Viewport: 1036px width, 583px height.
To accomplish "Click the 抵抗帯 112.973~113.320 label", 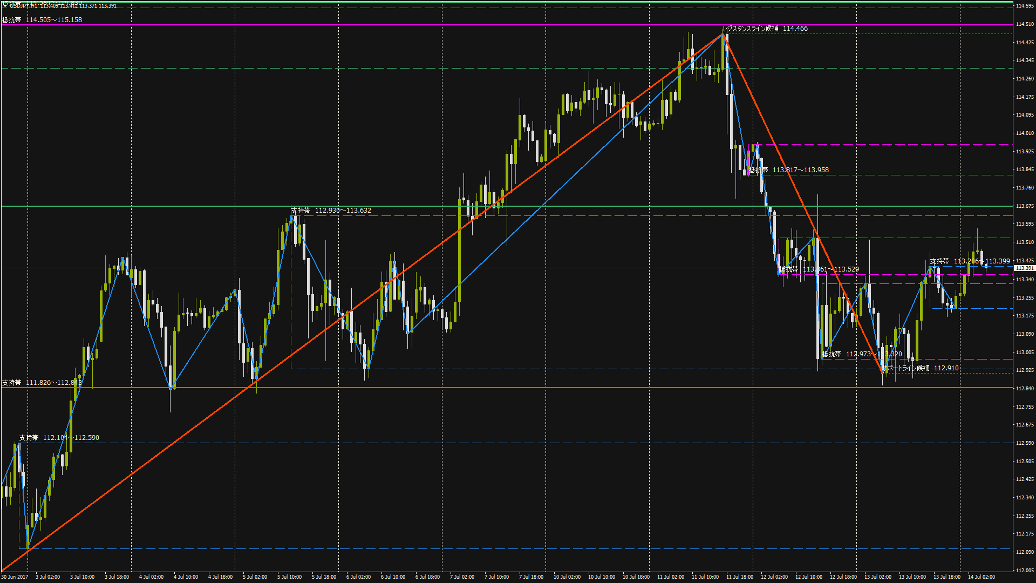I will click(x=862, y=354).
